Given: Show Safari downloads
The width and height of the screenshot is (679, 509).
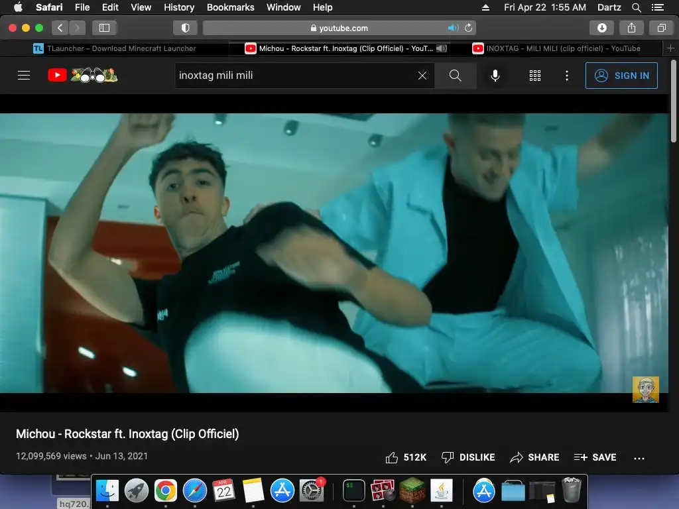Looking at the screenshot, I should point(601,28).
